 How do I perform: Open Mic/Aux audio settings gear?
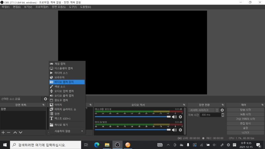click(x=181, y=130)
